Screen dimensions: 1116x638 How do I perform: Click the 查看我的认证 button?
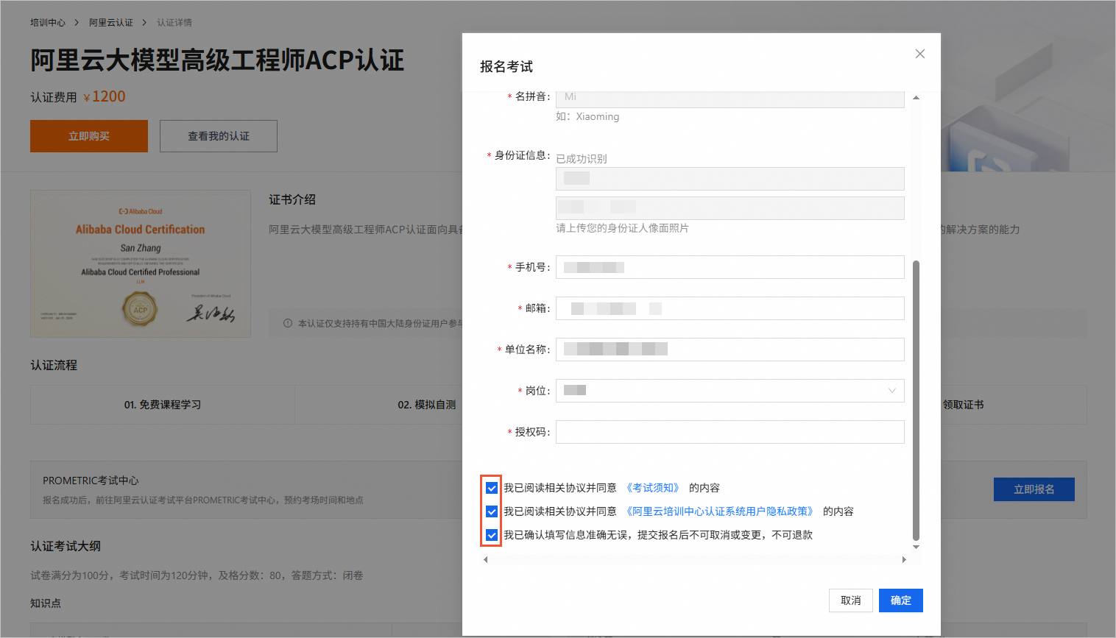219,136
